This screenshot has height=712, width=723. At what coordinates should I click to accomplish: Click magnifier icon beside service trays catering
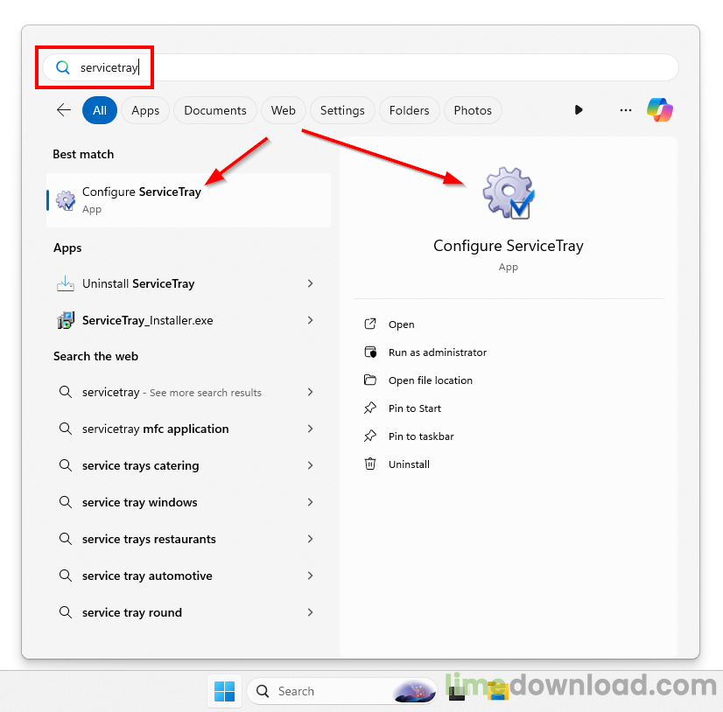[66, 465]
